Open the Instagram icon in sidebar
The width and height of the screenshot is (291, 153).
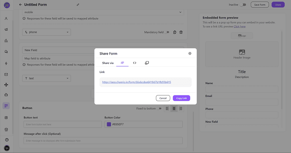(6, 117)
